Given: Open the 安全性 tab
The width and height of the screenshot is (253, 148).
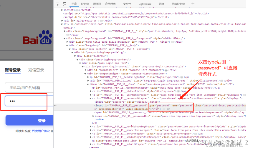Looking at the screenshot, I should pos(127,4).
